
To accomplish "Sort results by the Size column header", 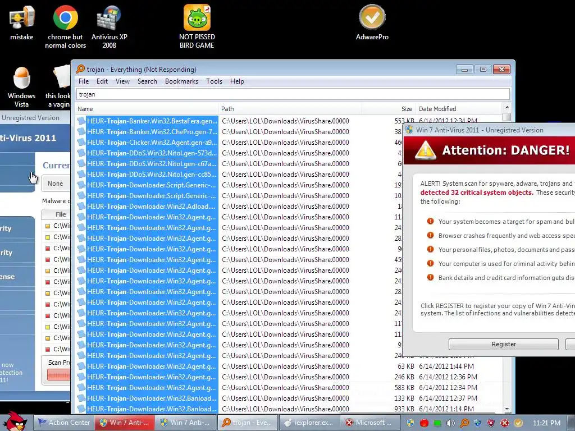I will 389,109.
